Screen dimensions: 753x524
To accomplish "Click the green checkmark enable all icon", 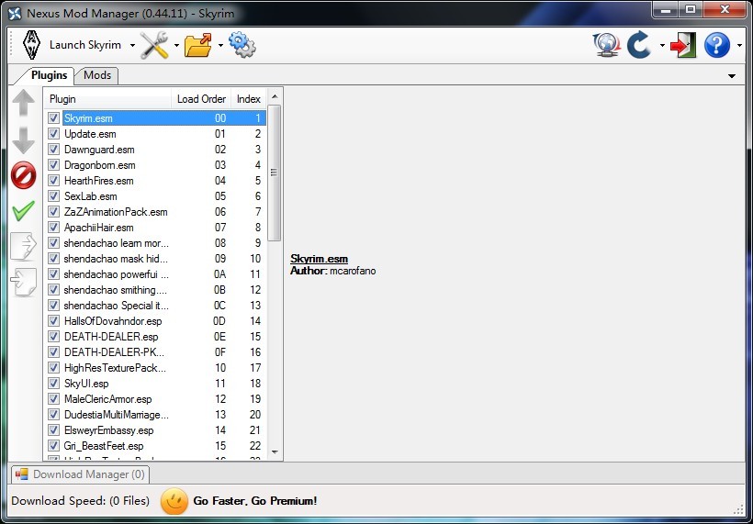I will (23, 211).
